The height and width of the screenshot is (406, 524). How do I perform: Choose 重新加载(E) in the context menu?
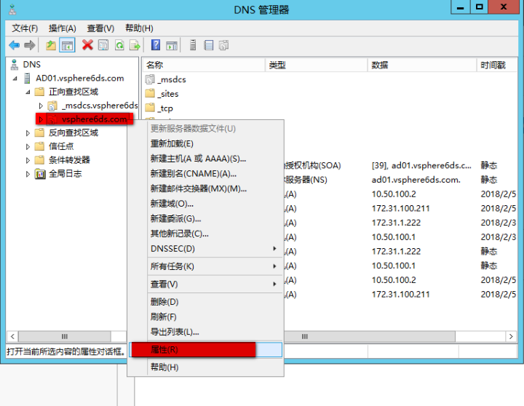point(205,143)
